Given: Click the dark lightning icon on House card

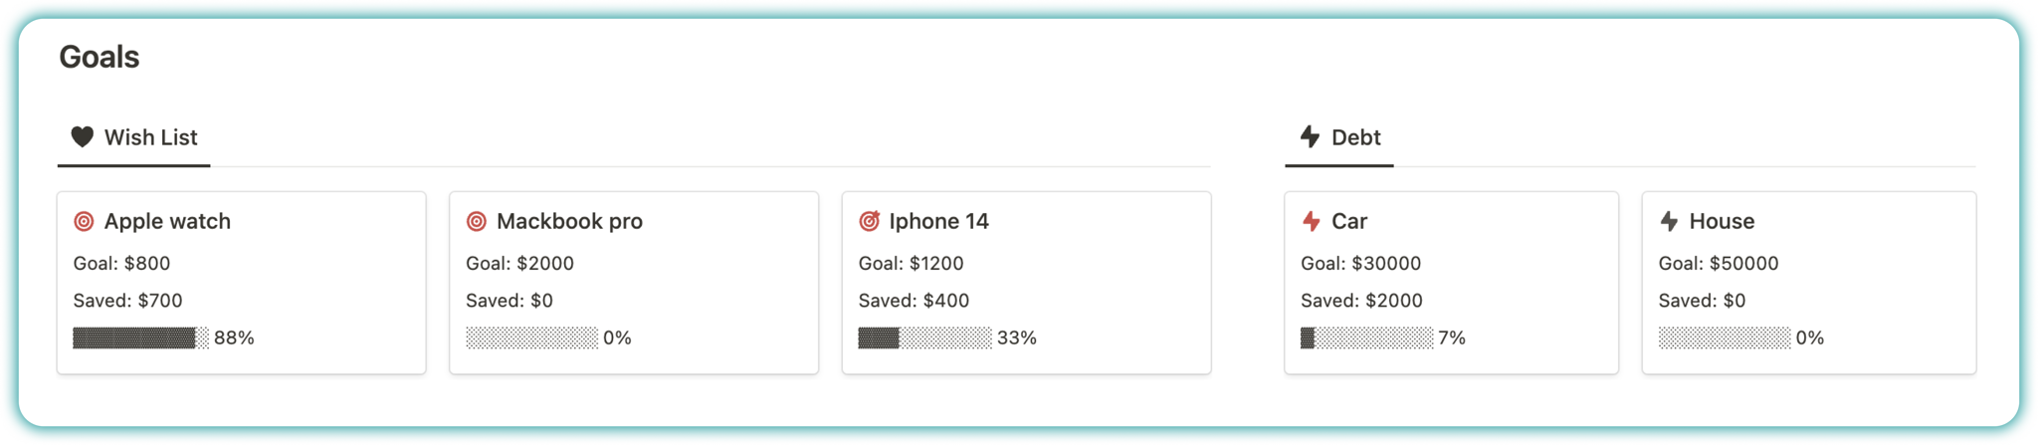Looking at the screenshot, I should (1669, 221).
